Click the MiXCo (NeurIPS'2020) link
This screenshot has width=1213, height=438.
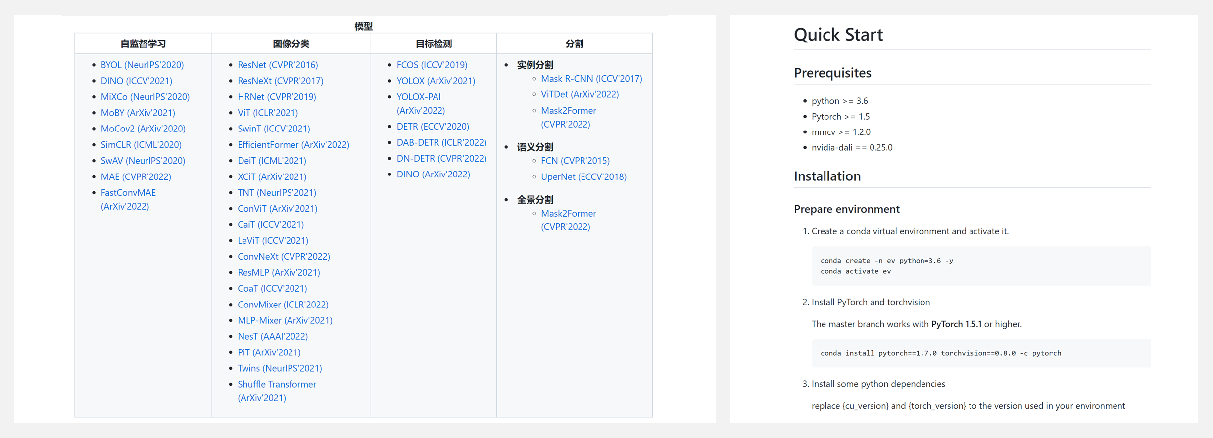pos(145,97)
